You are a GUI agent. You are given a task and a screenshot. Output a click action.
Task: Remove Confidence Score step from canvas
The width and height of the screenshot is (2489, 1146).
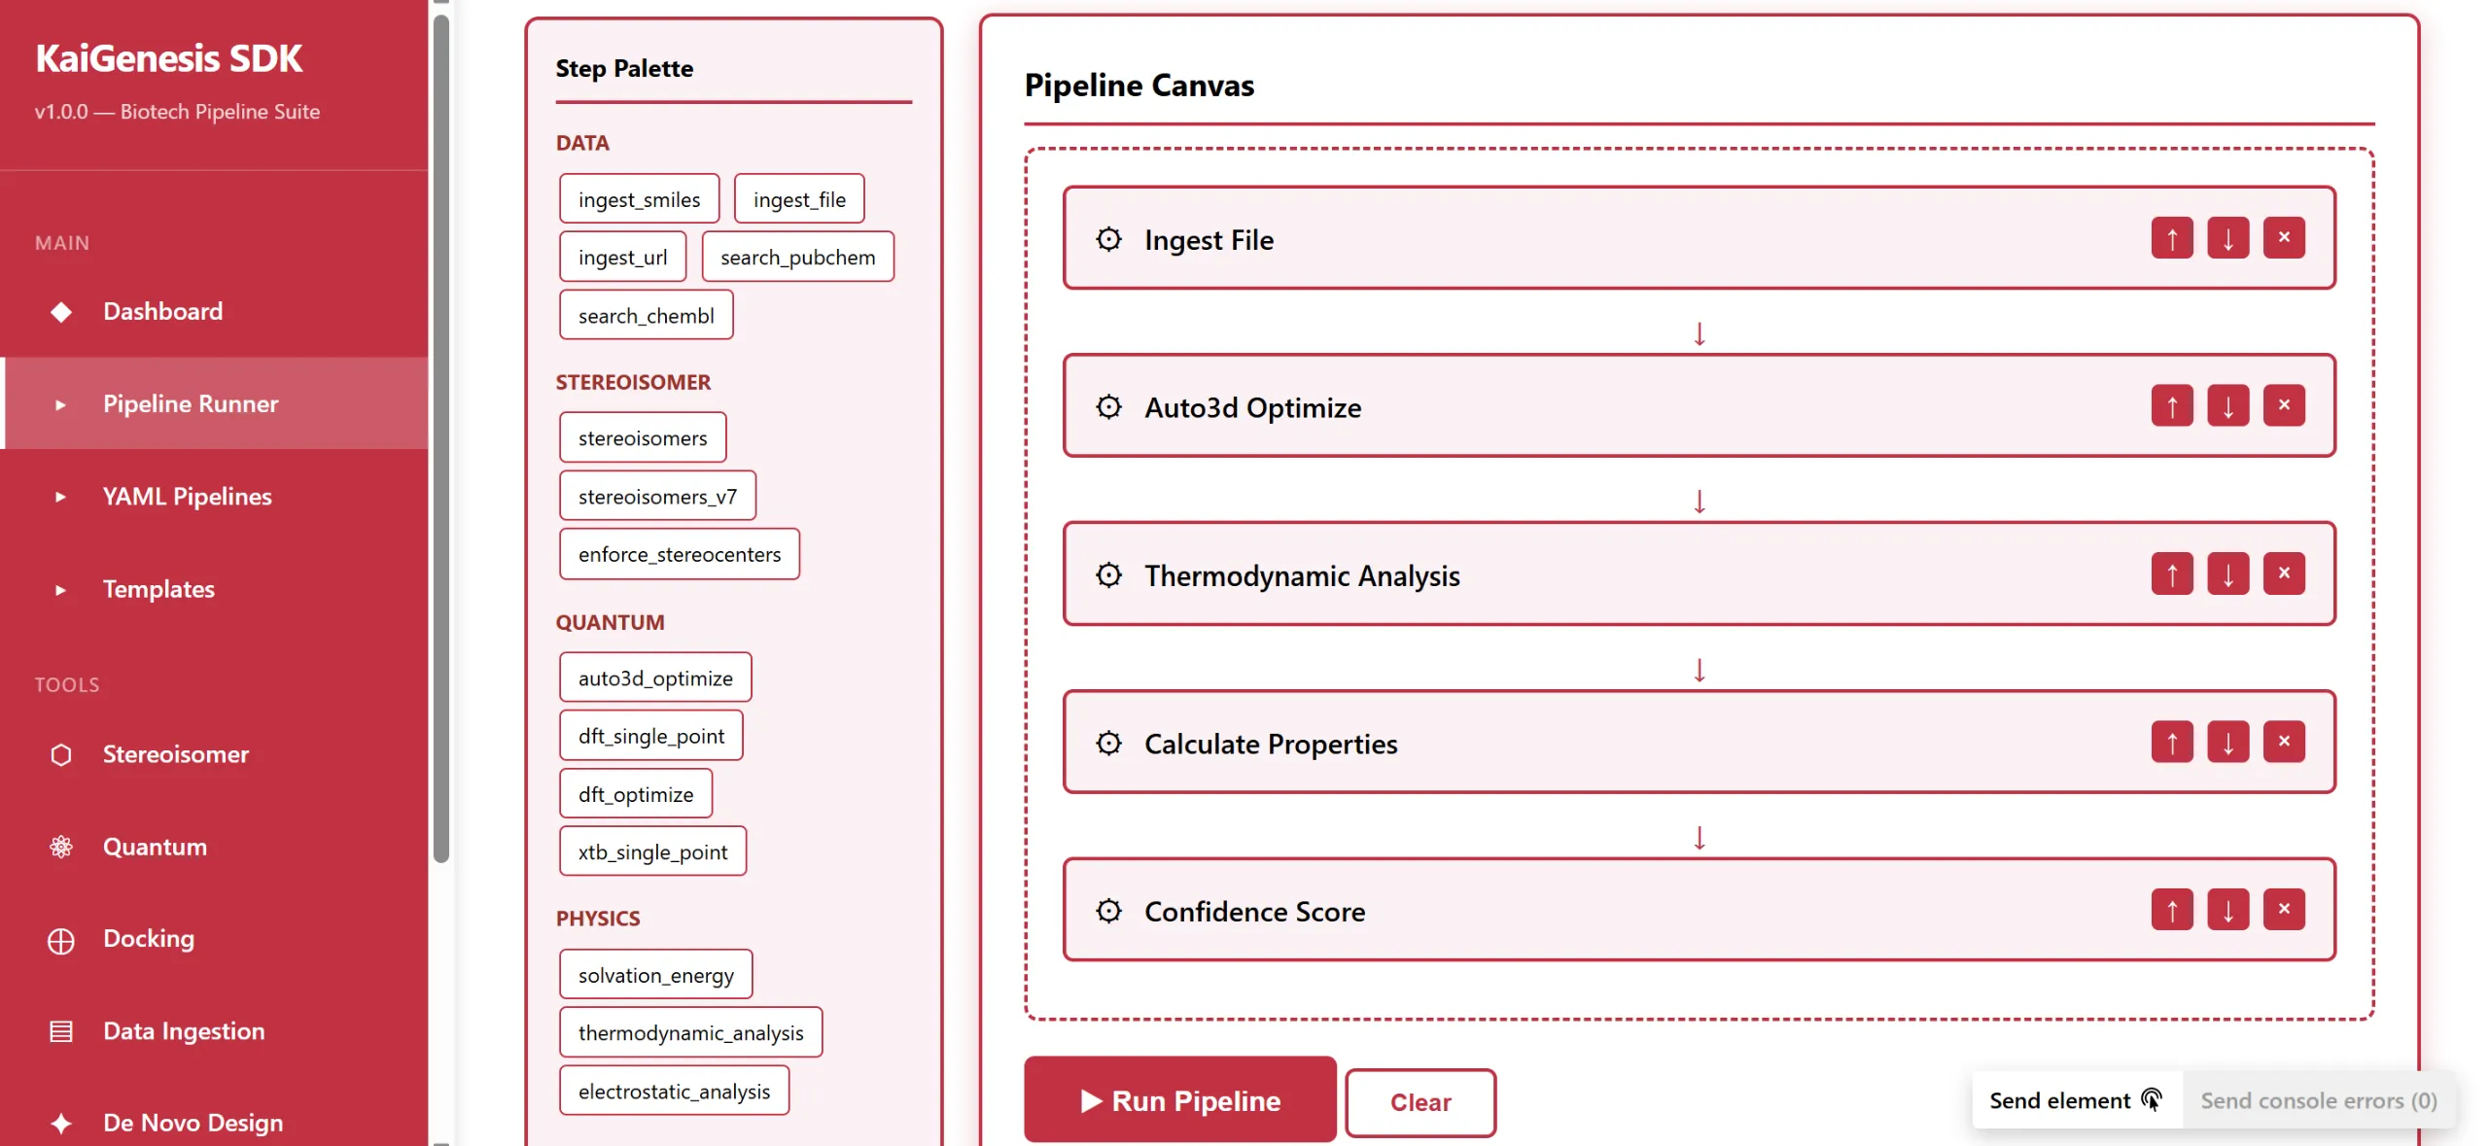(2283, 909)
